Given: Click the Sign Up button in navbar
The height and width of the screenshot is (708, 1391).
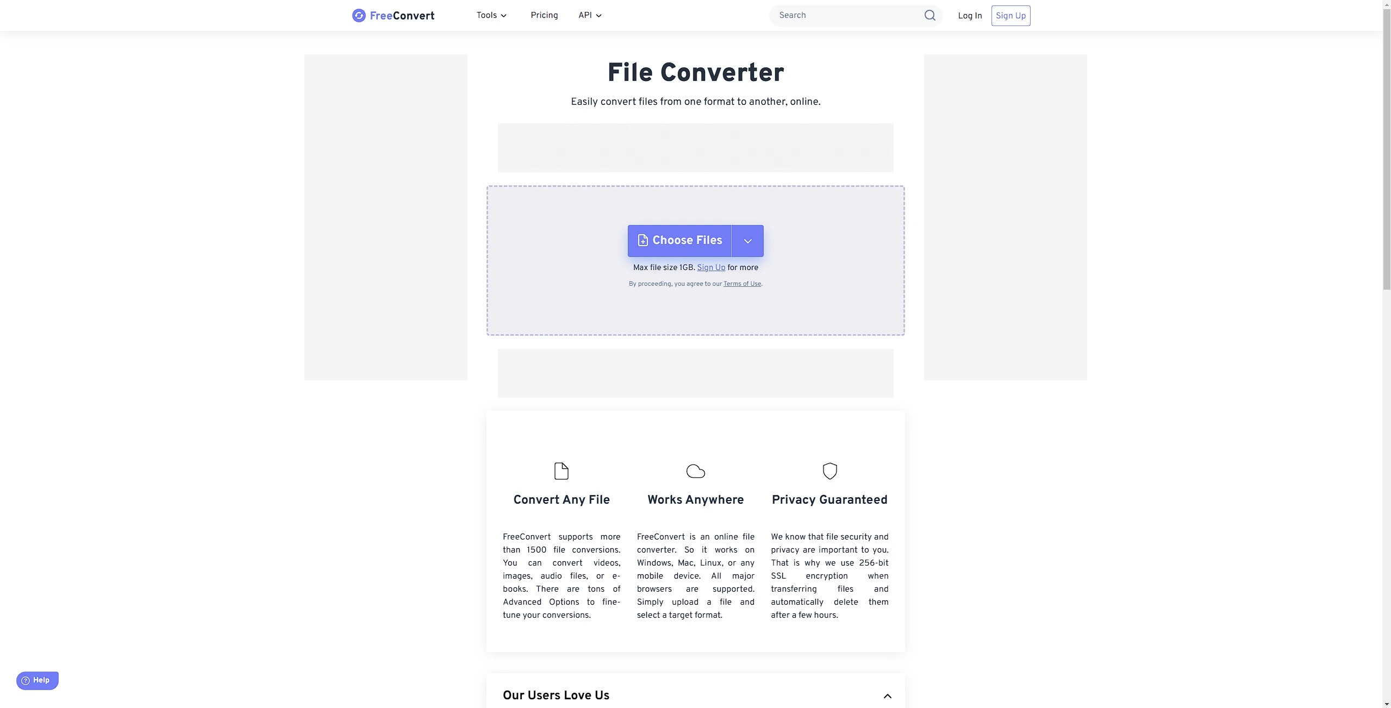Looking at the screenshot, I should tap(1010, 15).
